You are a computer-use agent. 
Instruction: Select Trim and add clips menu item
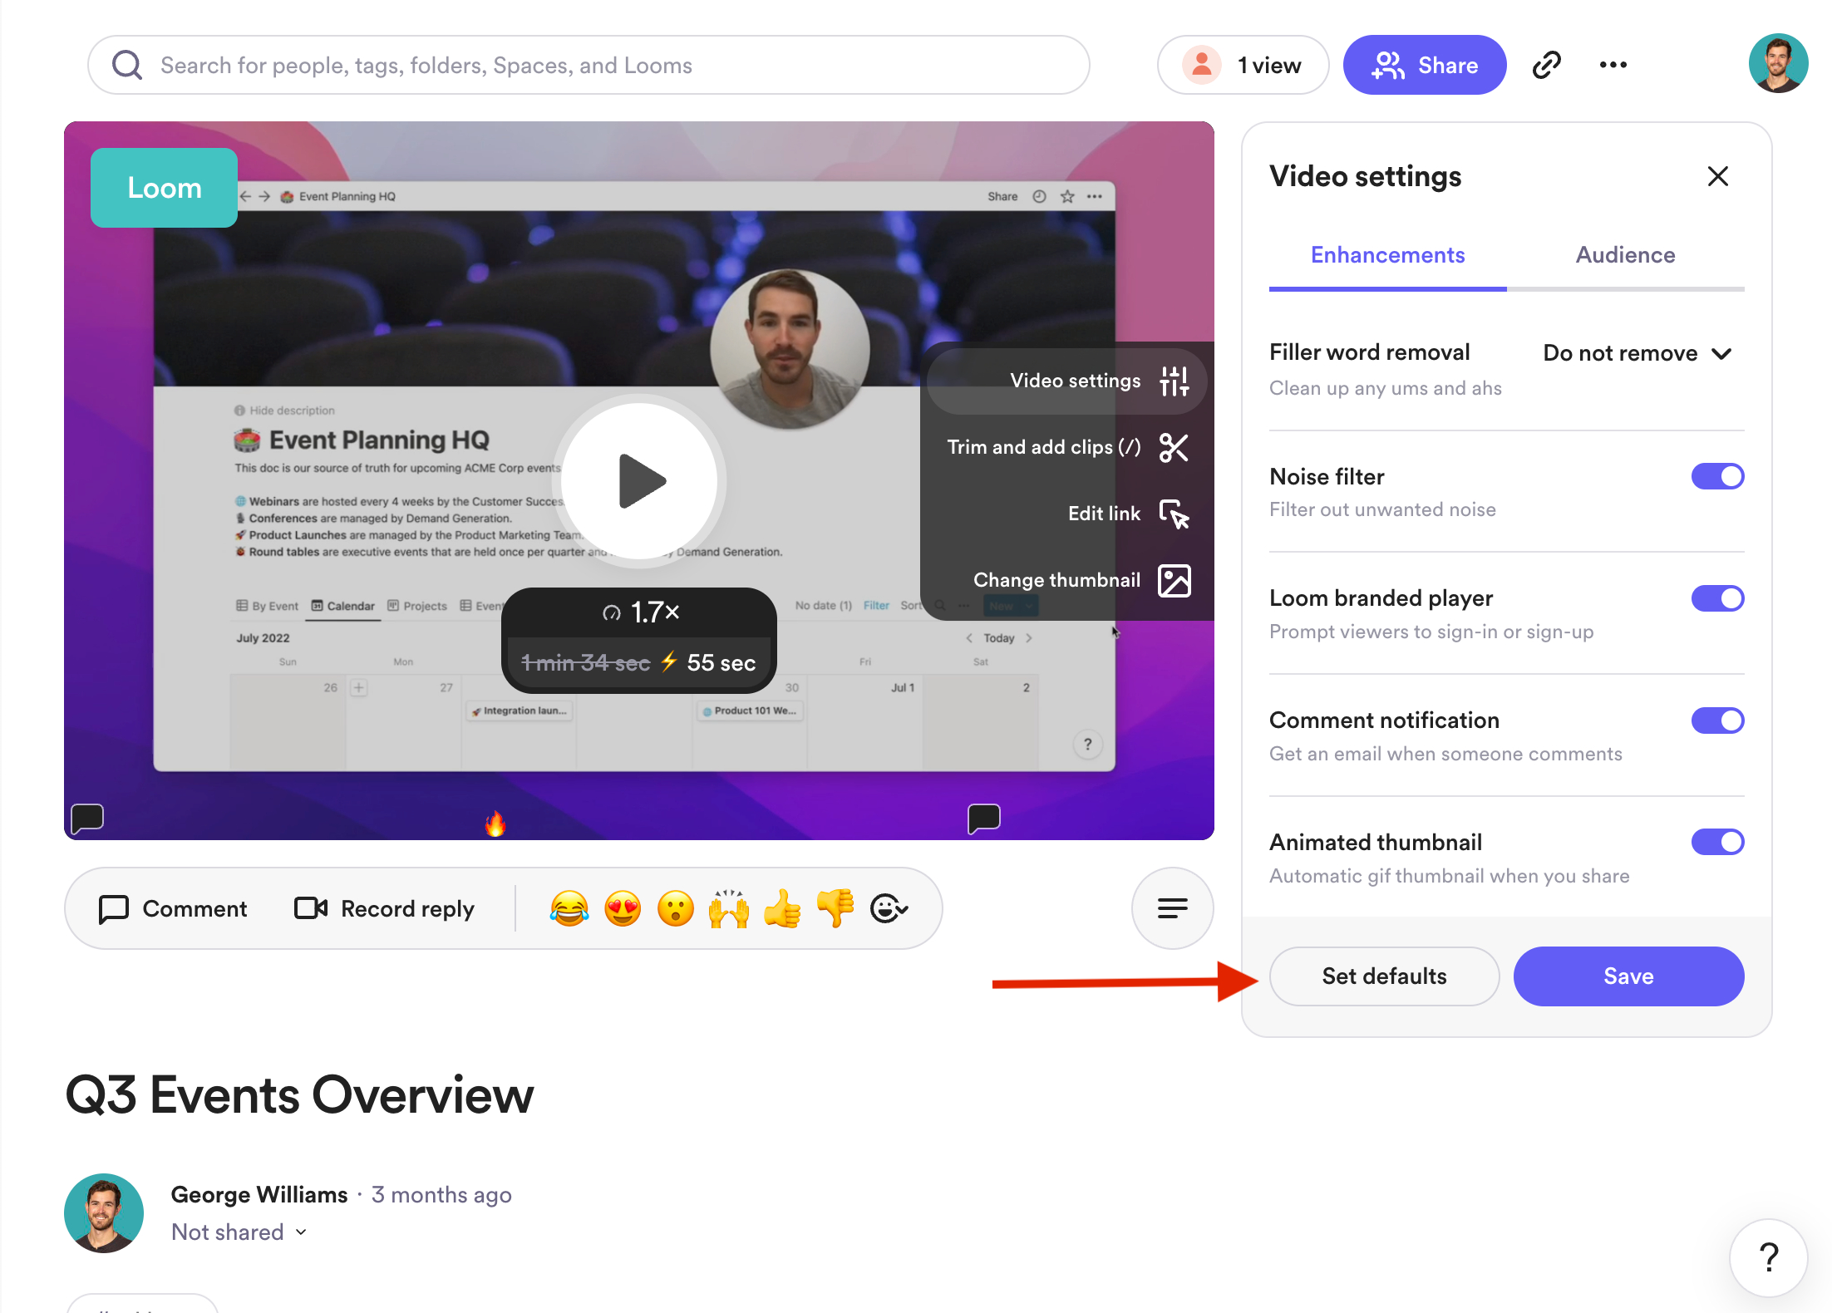(1067, 447)
